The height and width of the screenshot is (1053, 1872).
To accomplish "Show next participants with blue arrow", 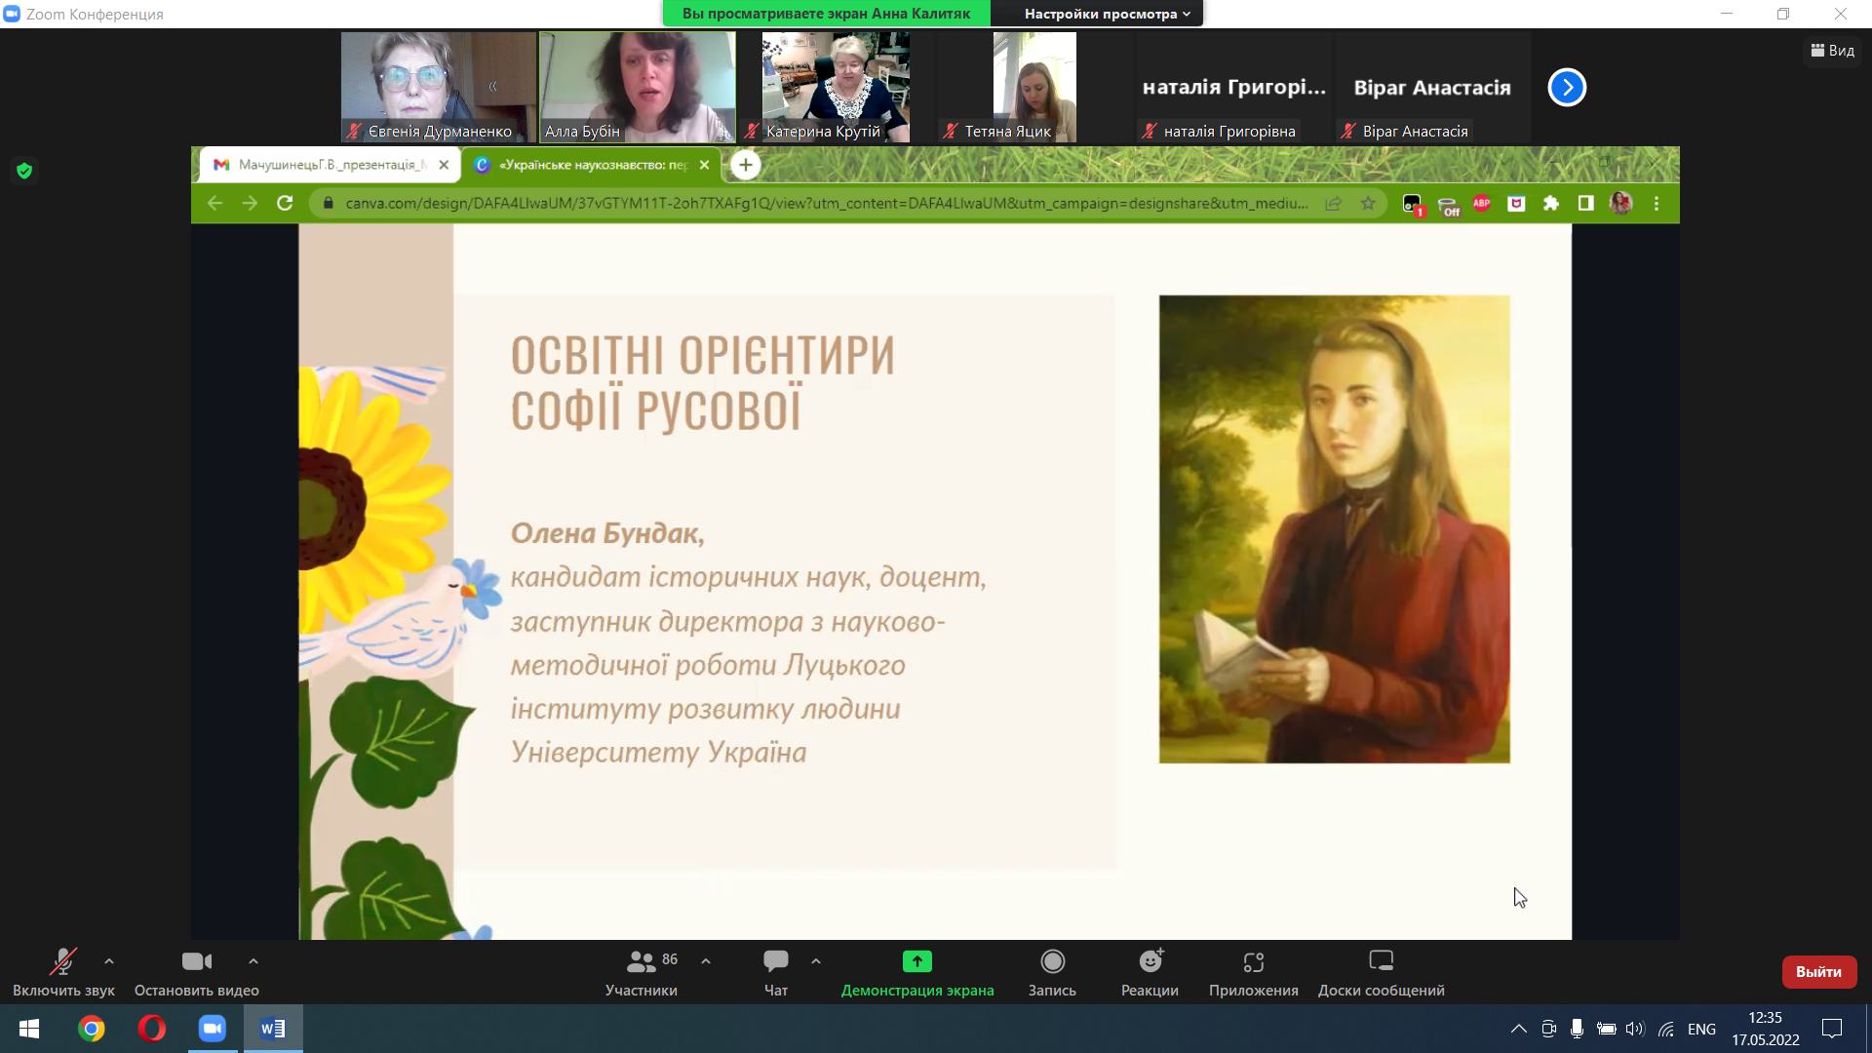I will pyautogui.click(x=1567, y=88).
